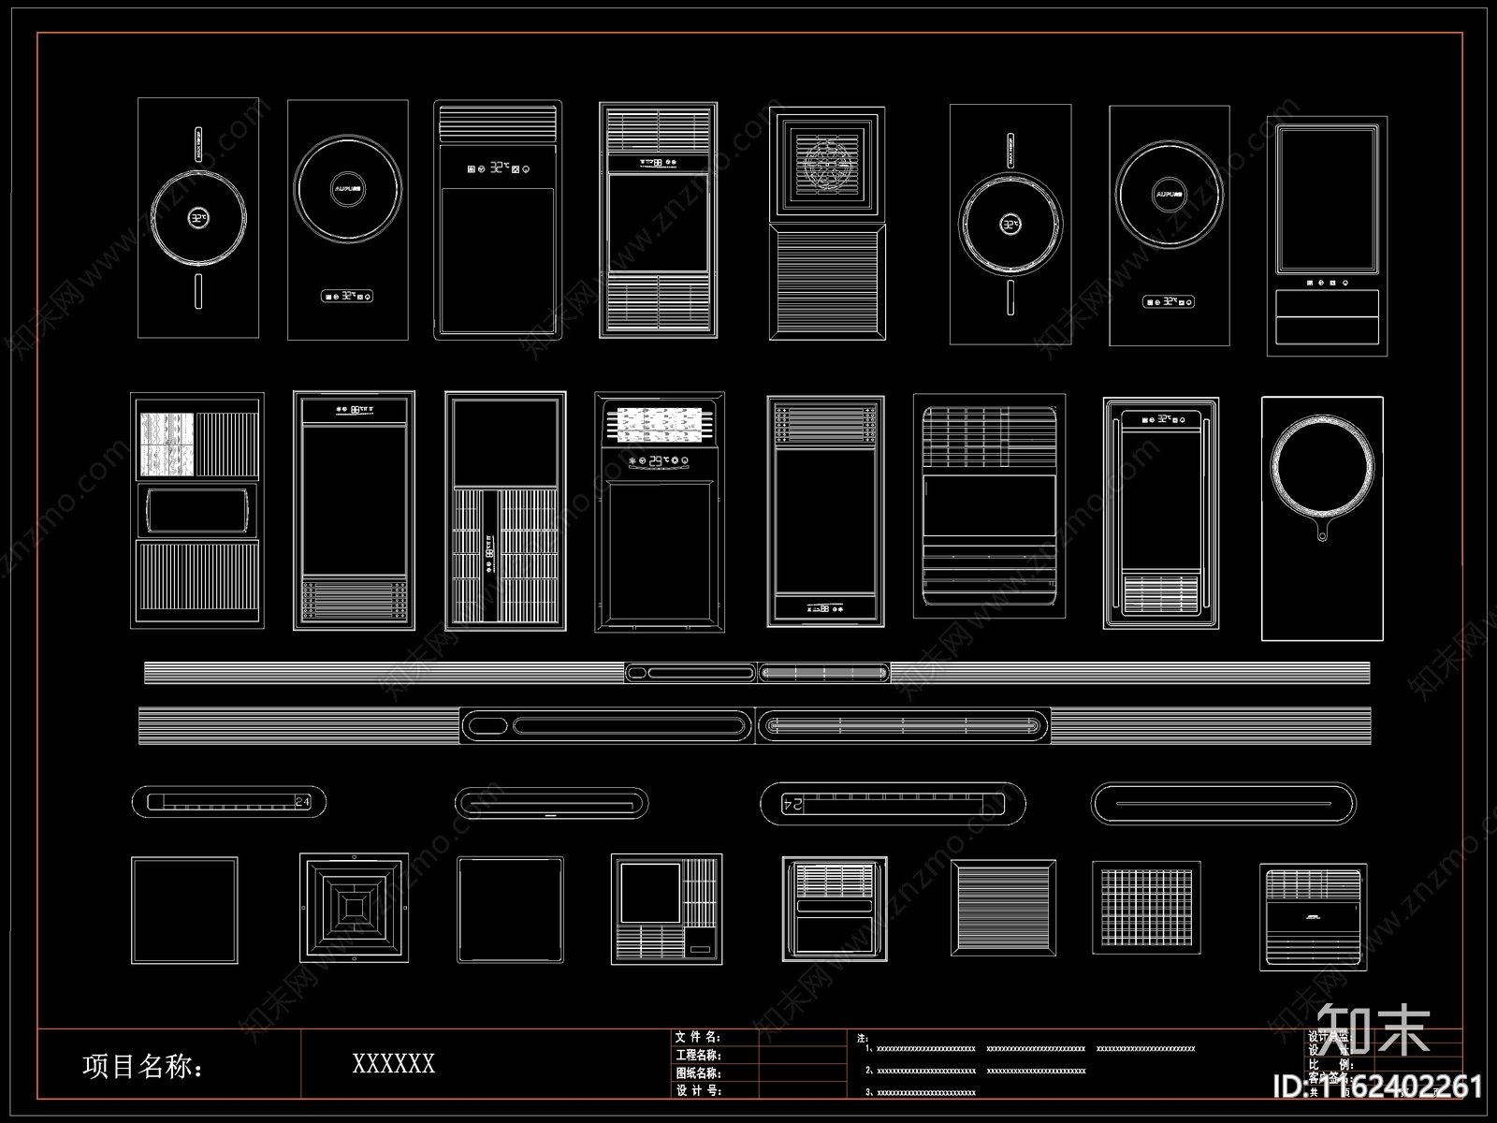Click the XXXXXX project name placeholder

394,1064
